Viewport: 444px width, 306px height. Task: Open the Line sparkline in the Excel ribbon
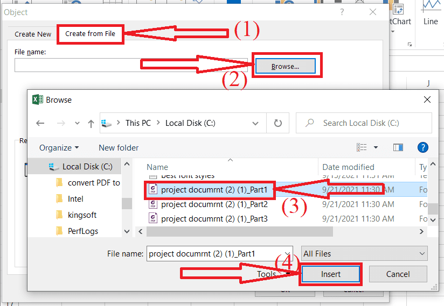pos(431,13)
